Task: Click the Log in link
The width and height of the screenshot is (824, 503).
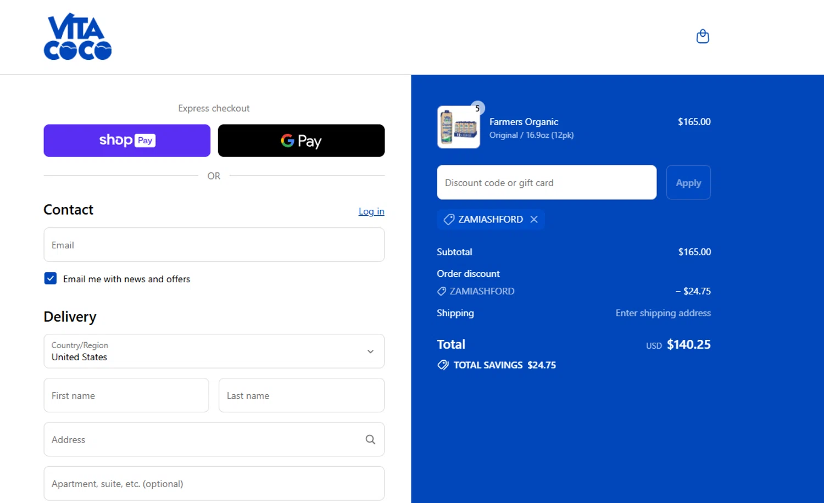Action: click(x=371, y=211)
